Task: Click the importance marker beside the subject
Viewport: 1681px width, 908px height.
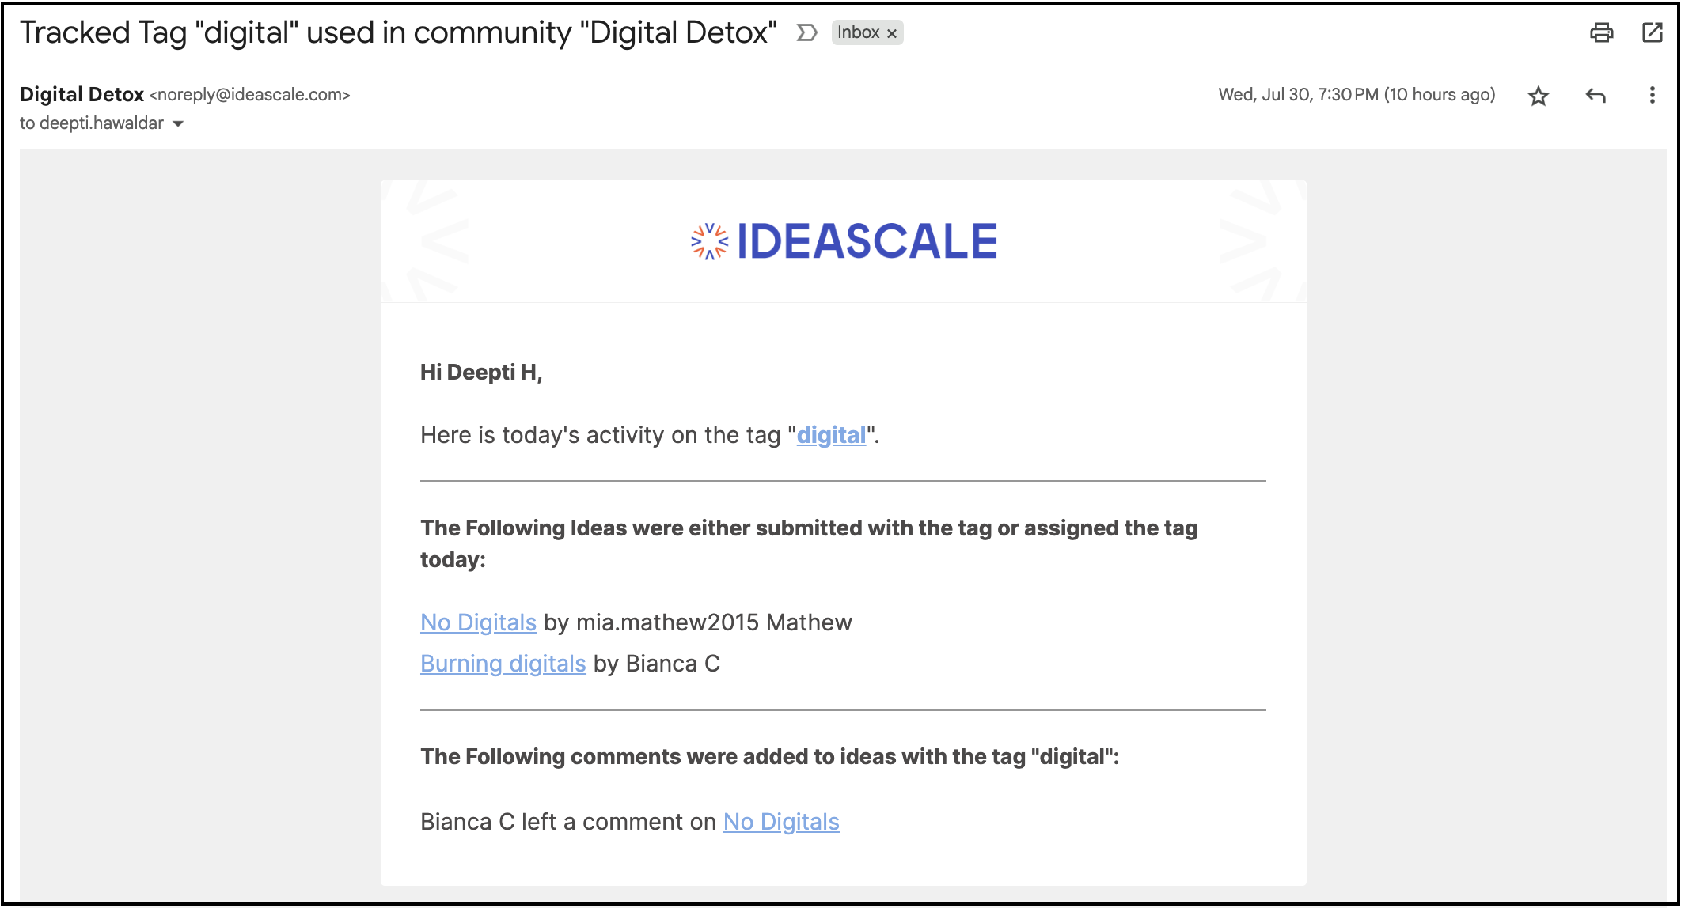Action: [806, 32]
